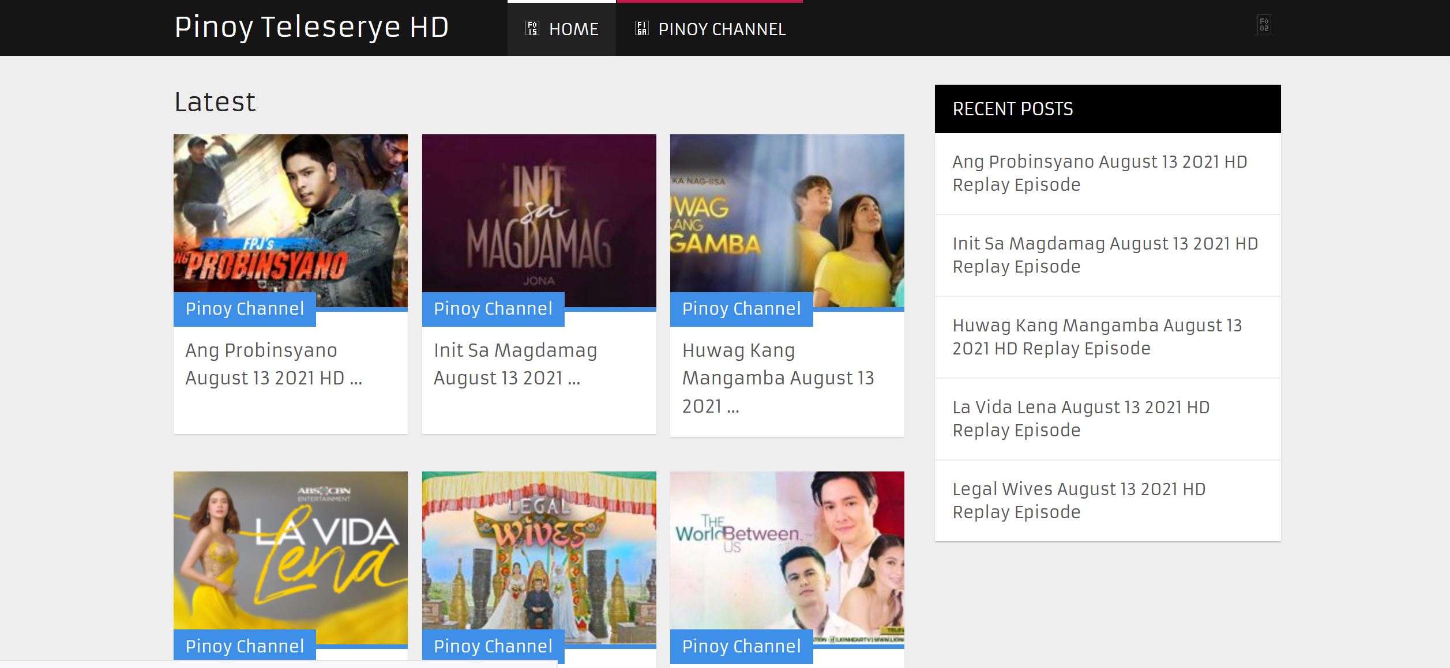Open the search icon in header
This screenshot has height=668, width=1450.
point(1264,25)
